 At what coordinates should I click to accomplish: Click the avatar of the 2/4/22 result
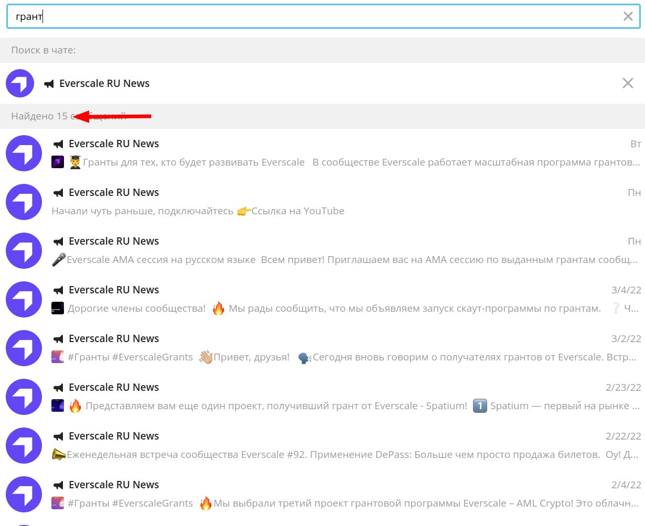point(24,494)
